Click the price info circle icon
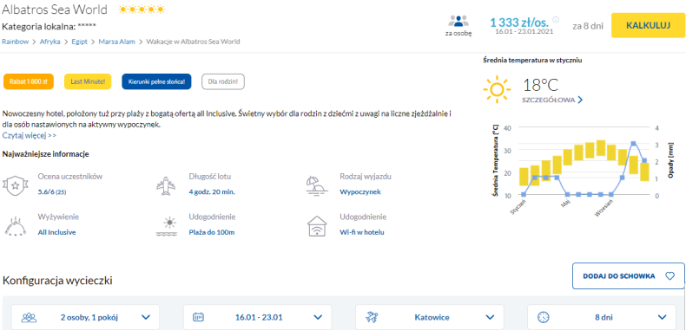The image size is (686, 330). pyautogui.click(x=556, y=19)
